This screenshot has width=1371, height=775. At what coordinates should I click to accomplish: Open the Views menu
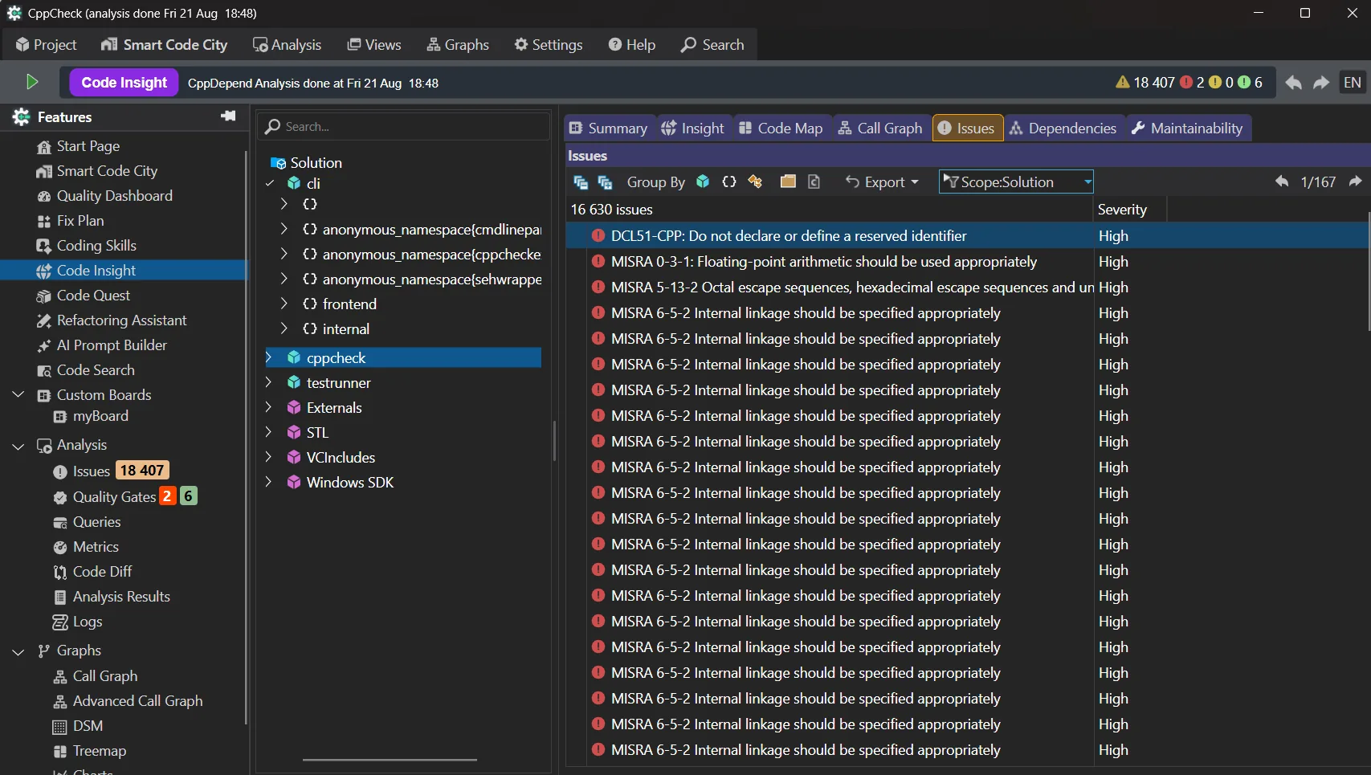click(x=373, y=45)
